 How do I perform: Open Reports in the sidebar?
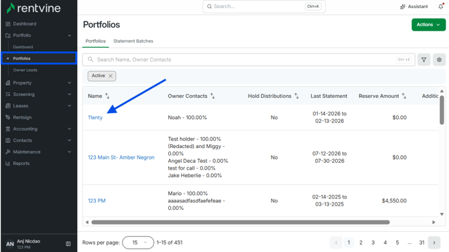[21, 164]
